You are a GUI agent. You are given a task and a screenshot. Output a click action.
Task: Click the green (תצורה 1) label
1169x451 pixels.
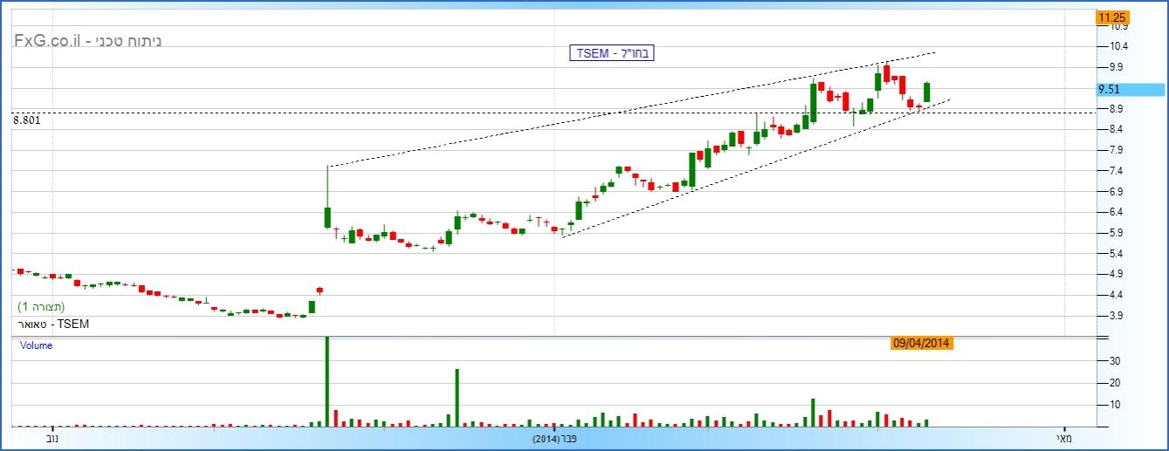(x=43, y=307)
